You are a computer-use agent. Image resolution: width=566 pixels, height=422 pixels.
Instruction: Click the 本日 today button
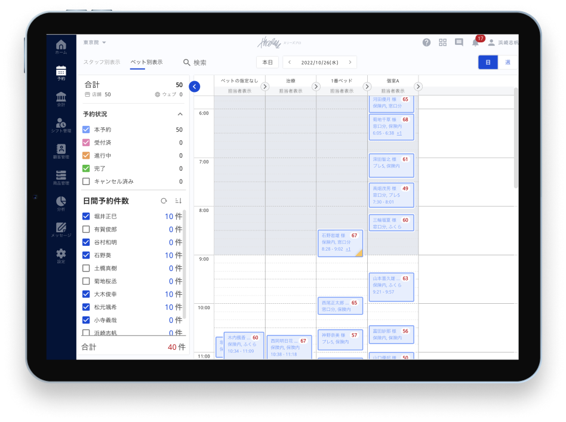click(x=267, y=62)
